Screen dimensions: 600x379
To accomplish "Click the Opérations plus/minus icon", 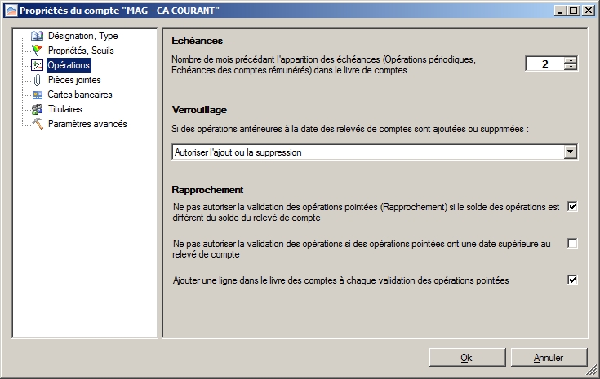I will click(37, 65).
